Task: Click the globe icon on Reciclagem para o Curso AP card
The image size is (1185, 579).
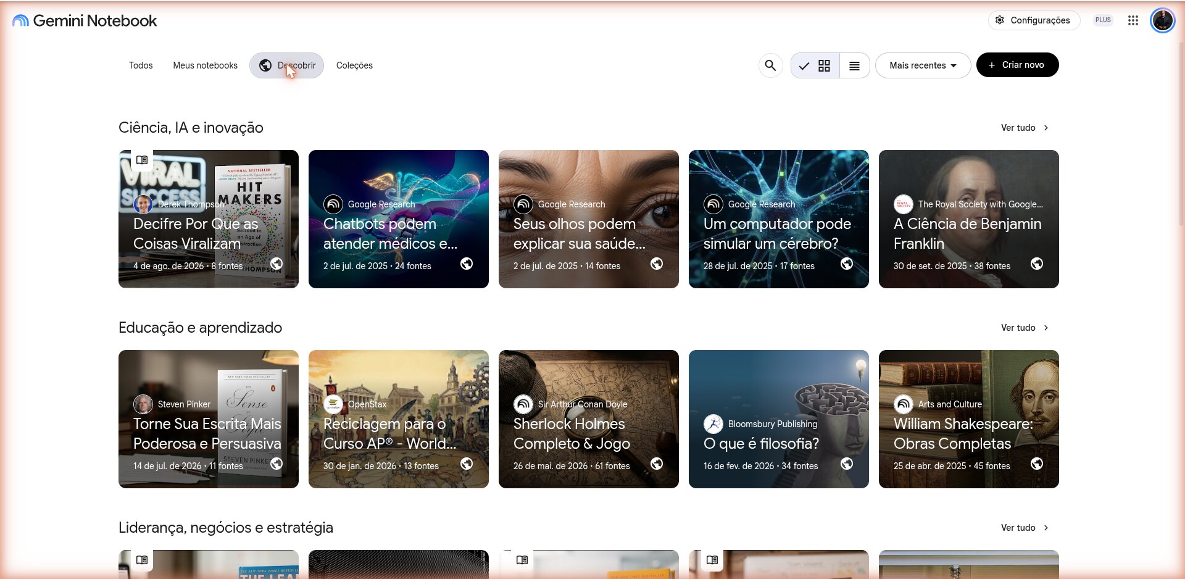Action: click(467, 464)
